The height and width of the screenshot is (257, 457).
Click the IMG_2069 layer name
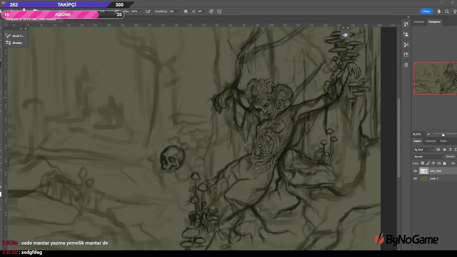click(436, 171)
